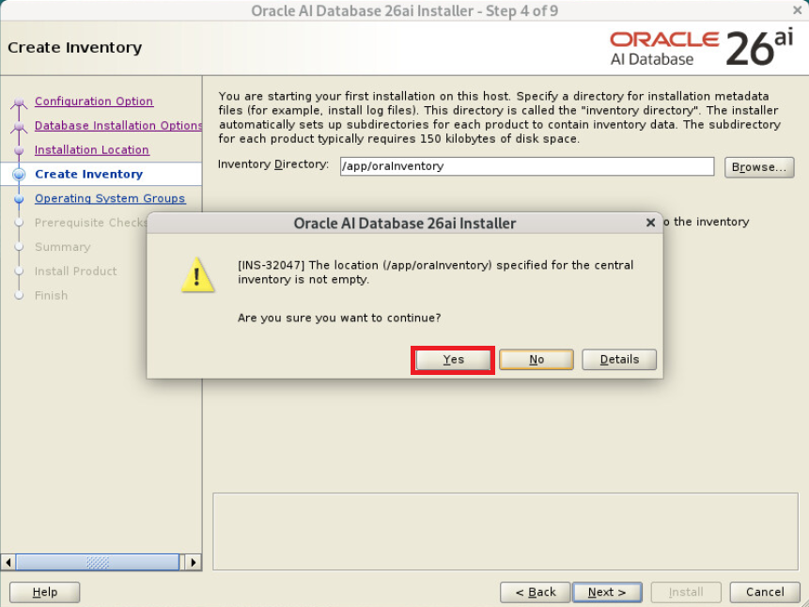This screenshot has width=809, height=607.
Task: Click the Configuration Option step marker icon
Action: 19,102
